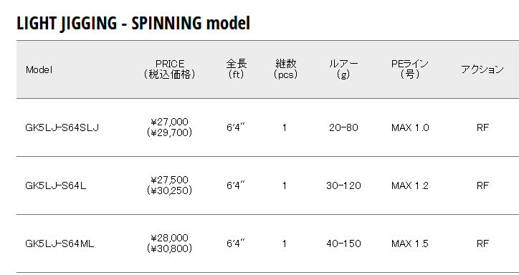Click the ¥27,000 (¥29,700) price cell
Viewport: 519px width, 275px height.
(x=169, y=127)
